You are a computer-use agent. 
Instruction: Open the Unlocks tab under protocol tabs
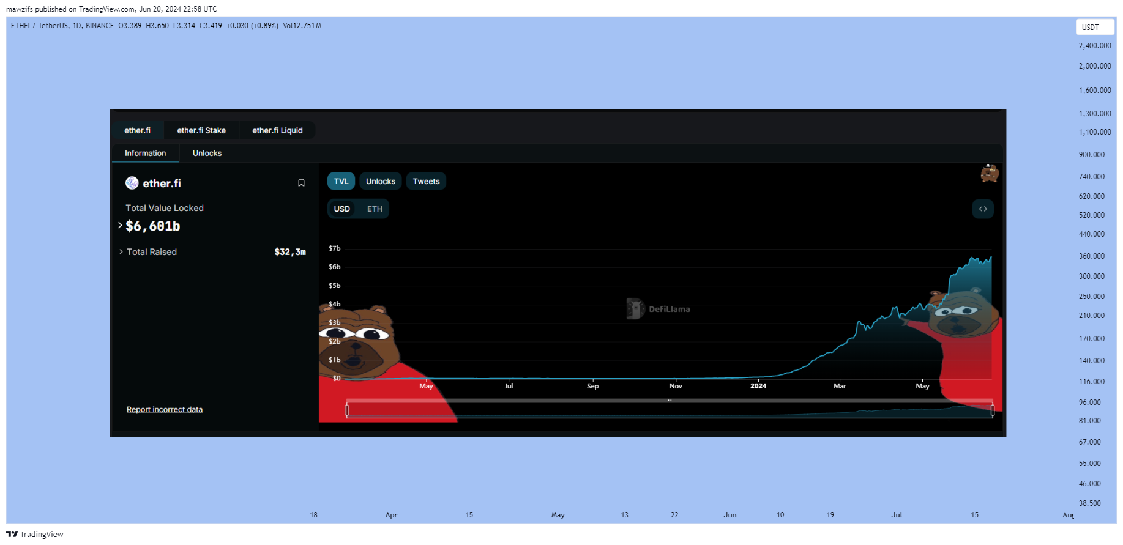(207, 153)
